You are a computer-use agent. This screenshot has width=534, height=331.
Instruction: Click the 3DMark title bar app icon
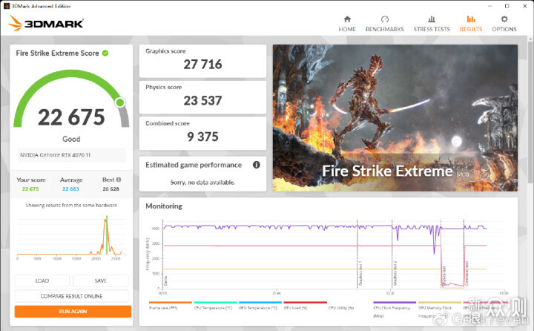(7, 6)
